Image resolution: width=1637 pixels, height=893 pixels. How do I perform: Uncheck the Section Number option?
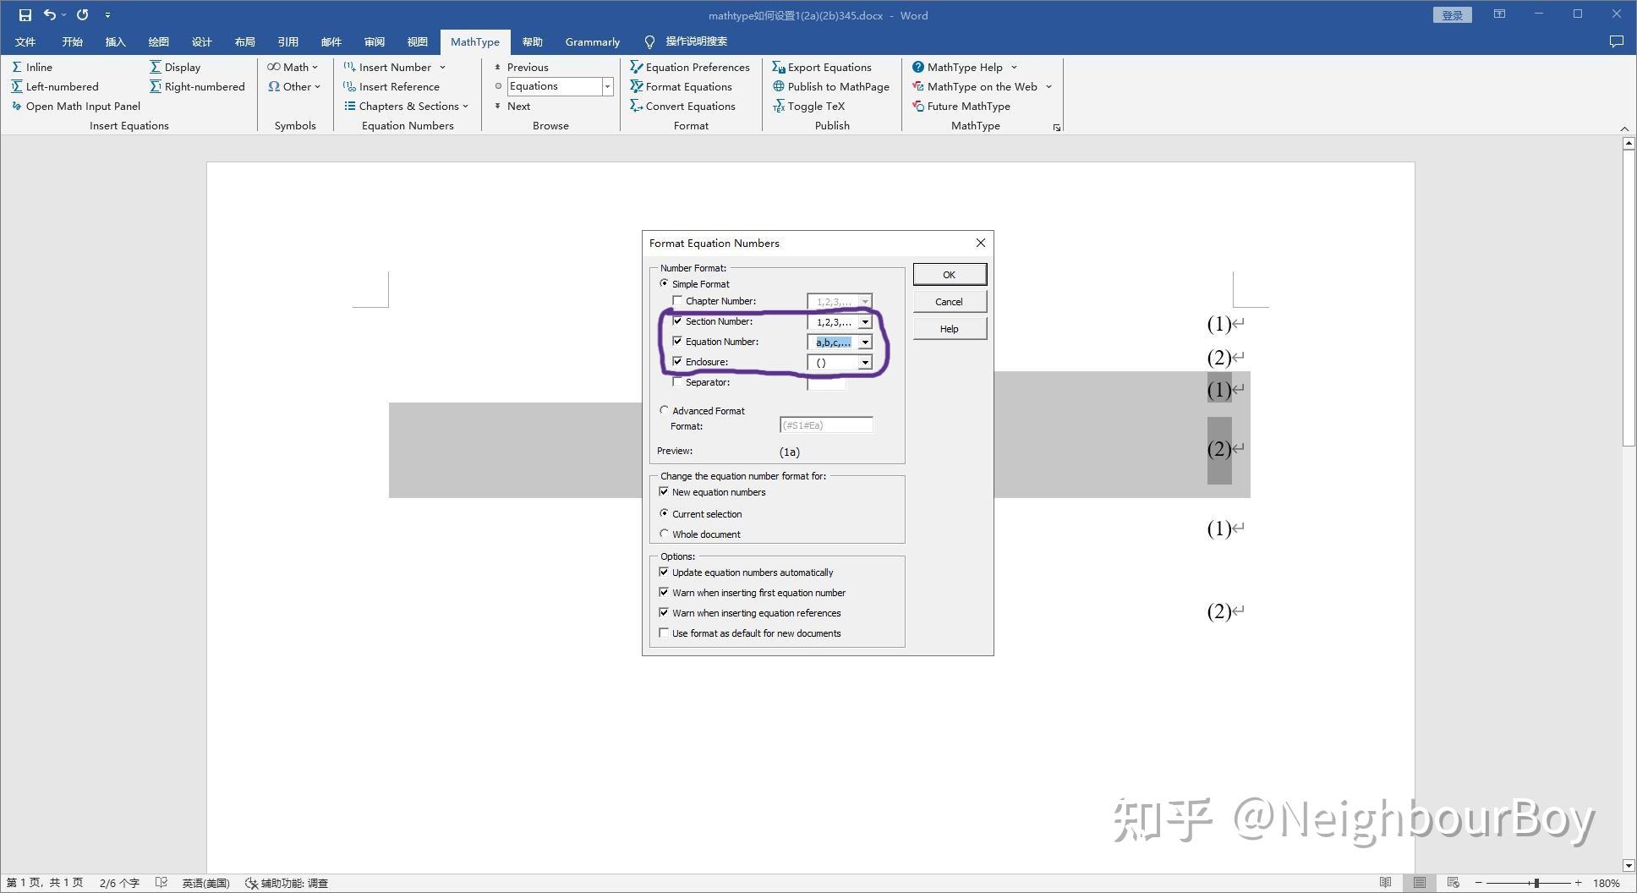click(x=678, y=321)
